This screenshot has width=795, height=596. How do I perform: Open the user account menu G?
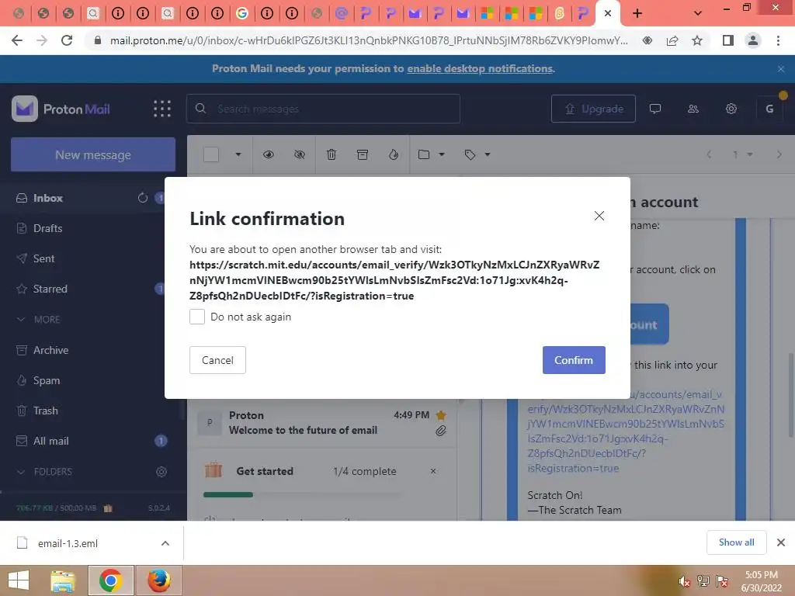769,109
